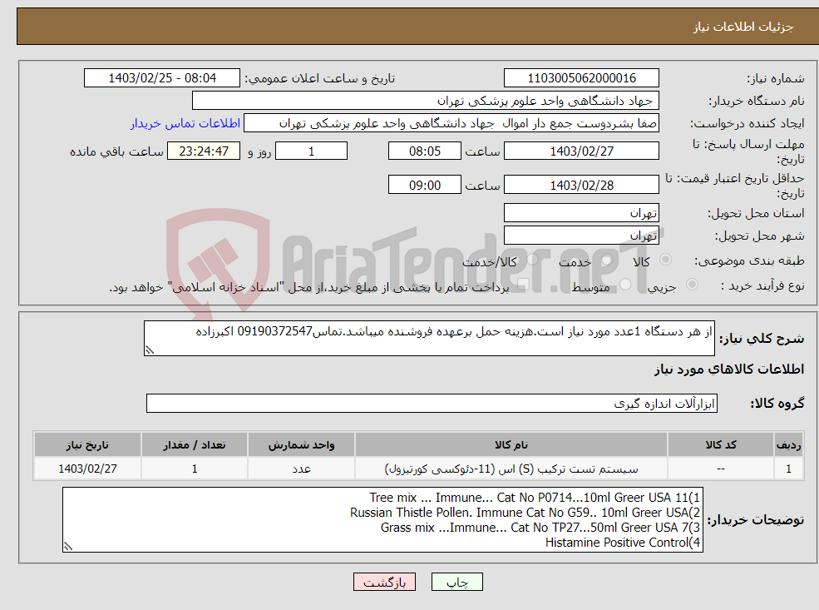The width and height of the screenshot is (819, 610).
Task: Click the resize handle of description text area
Action: 150,350
